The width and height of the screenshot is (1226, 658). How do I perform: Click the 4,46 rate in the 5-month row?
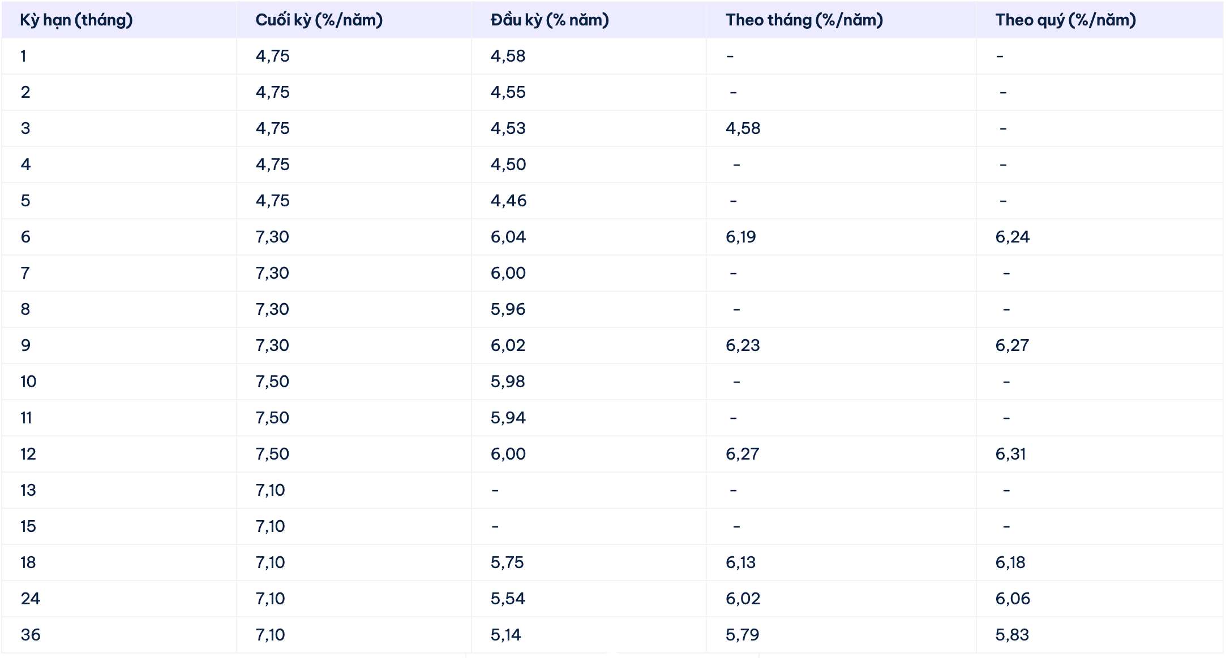click(x=508, y=201)
